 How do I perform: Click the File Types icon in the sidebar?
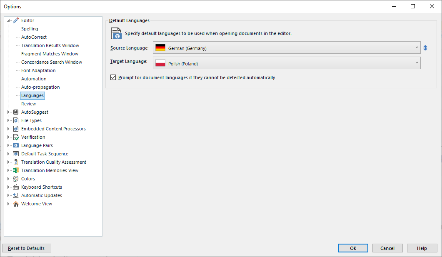click(x=15, y=120)
